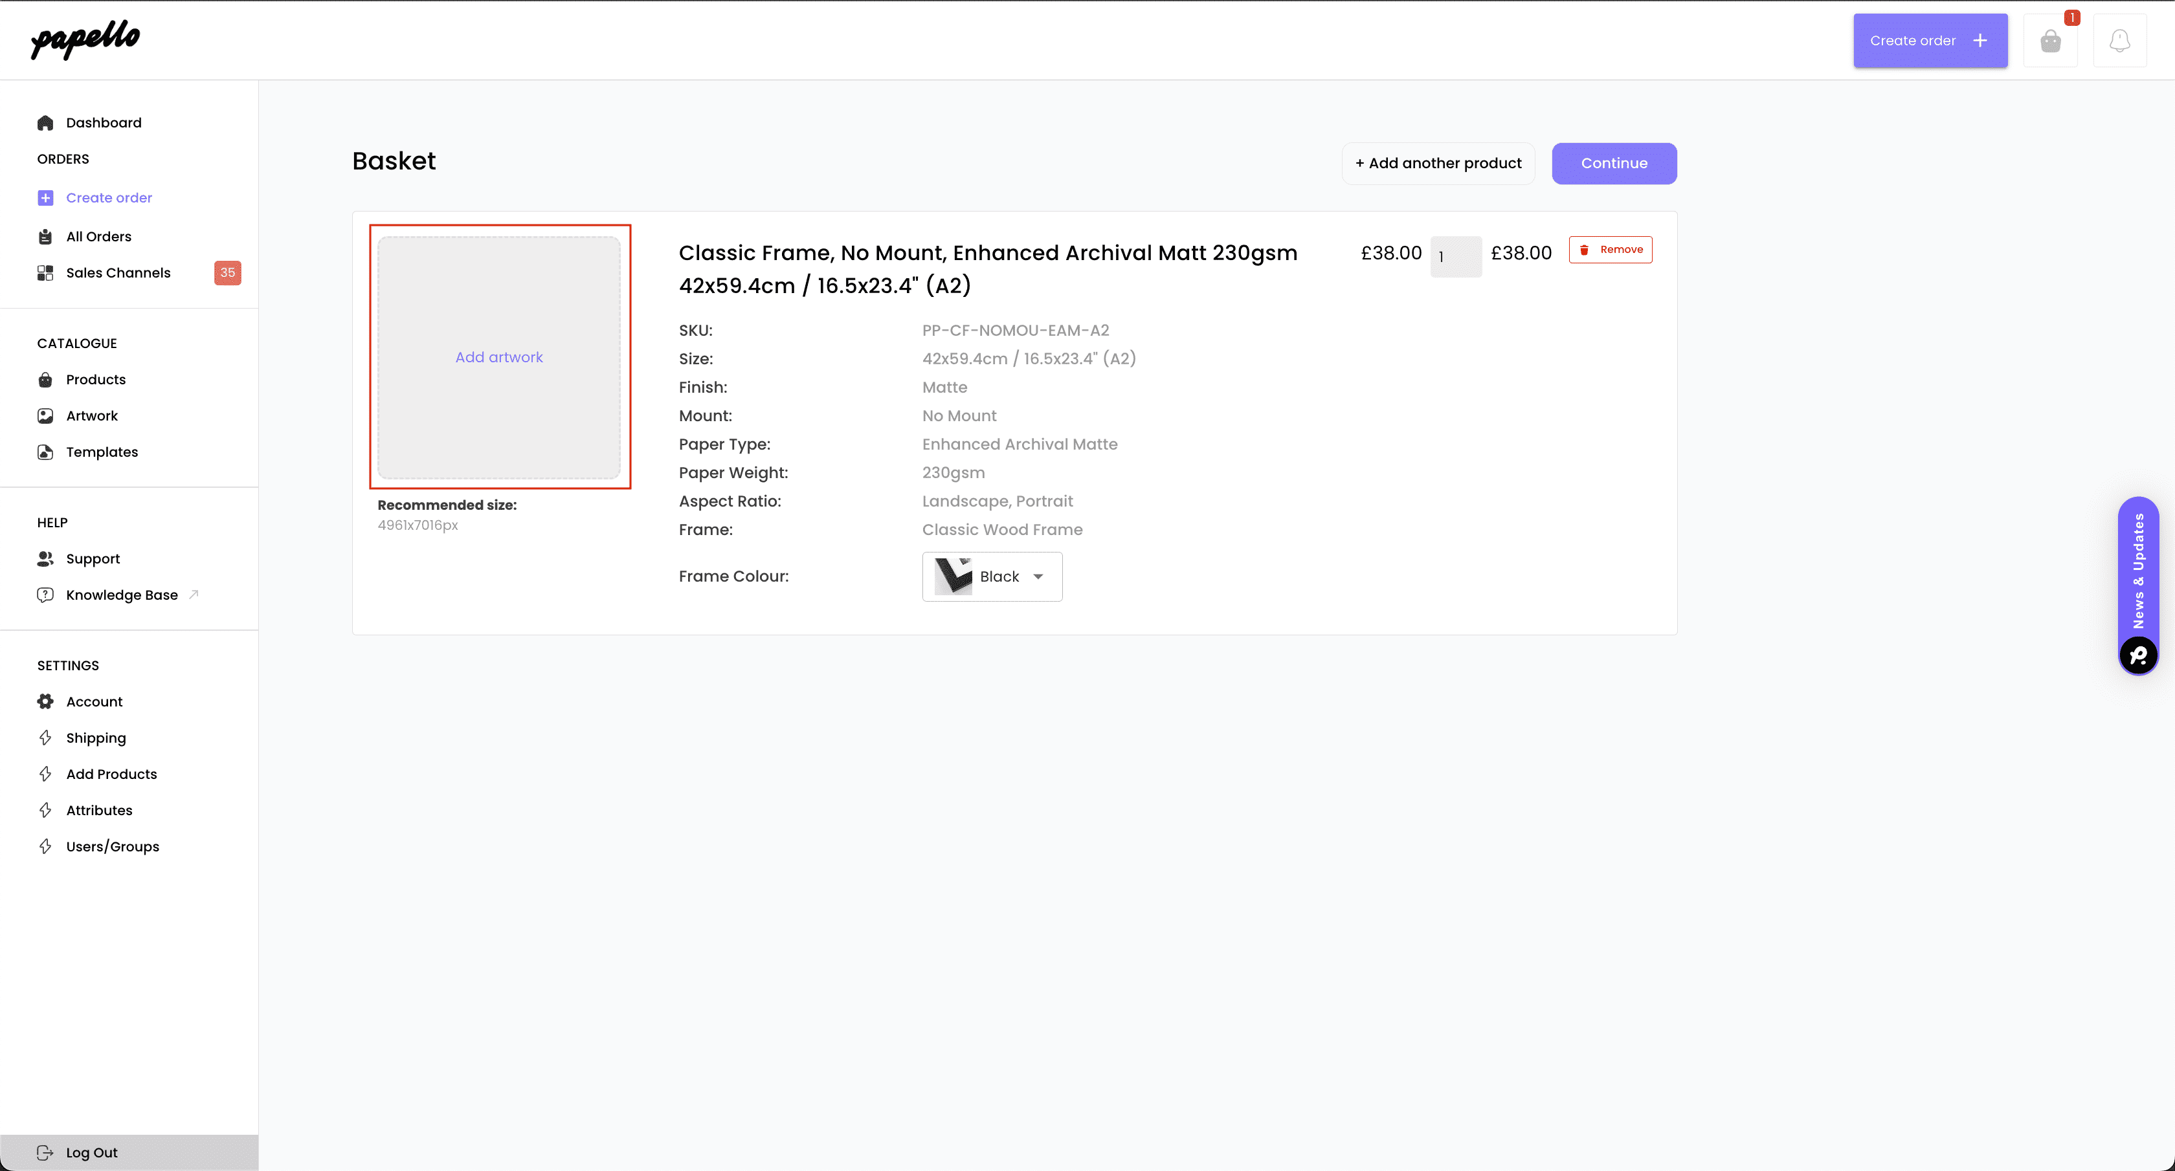Image resolution: width=2175 pixels, height=1171 pixels.
Task: Click the product title Classic Frame, No Mount
Action: point(988,270)
